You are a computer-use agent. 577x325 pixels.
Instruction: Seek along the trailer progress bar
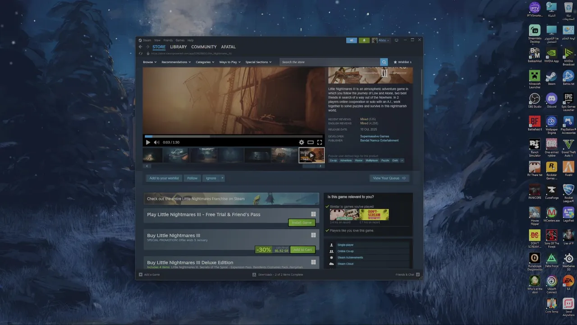pos(234,136)
